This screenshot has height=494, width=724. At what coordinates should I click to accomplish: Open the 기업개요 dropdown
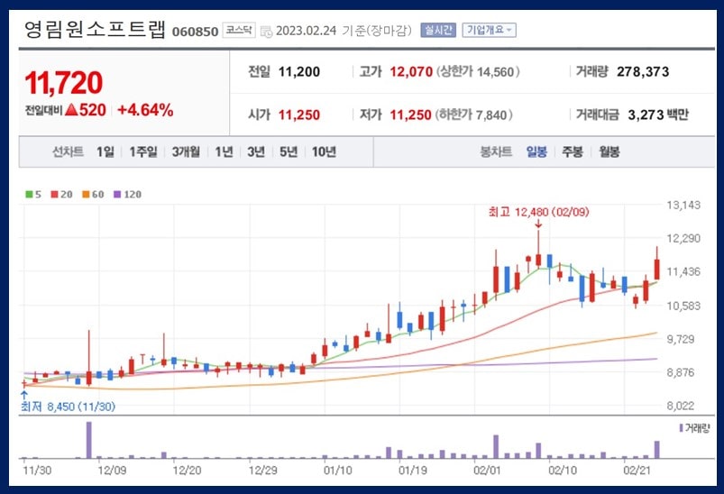tap(489, 31)
